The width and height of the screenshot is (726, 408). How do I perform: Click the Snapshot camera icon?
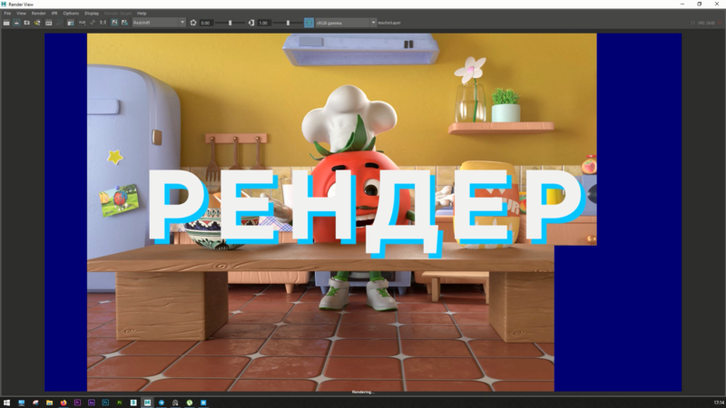click(26, 23)
